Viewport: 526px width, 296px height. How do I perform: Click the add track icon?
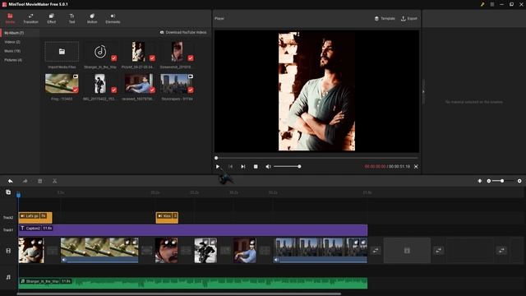8,192
